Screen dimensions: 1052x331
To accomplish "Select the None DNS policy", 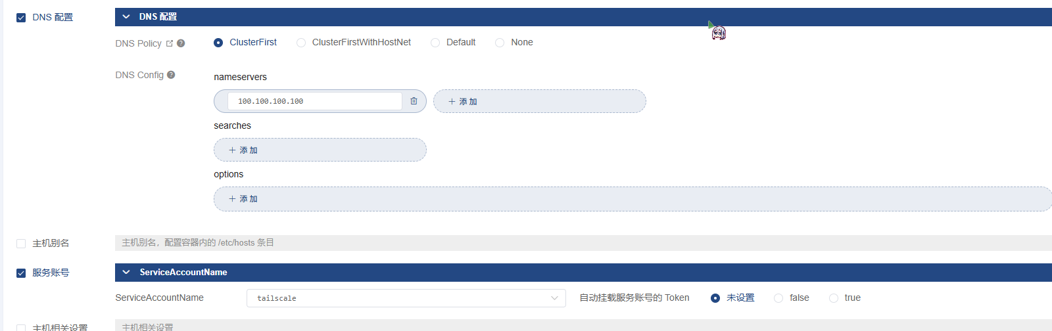I will click(500, 43).
